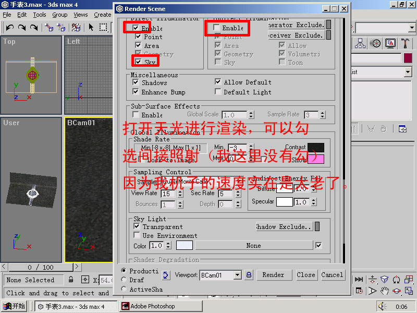Select the ActiveShade radio button
Viewport: 417px width, 313px height.
click(124, 289)
